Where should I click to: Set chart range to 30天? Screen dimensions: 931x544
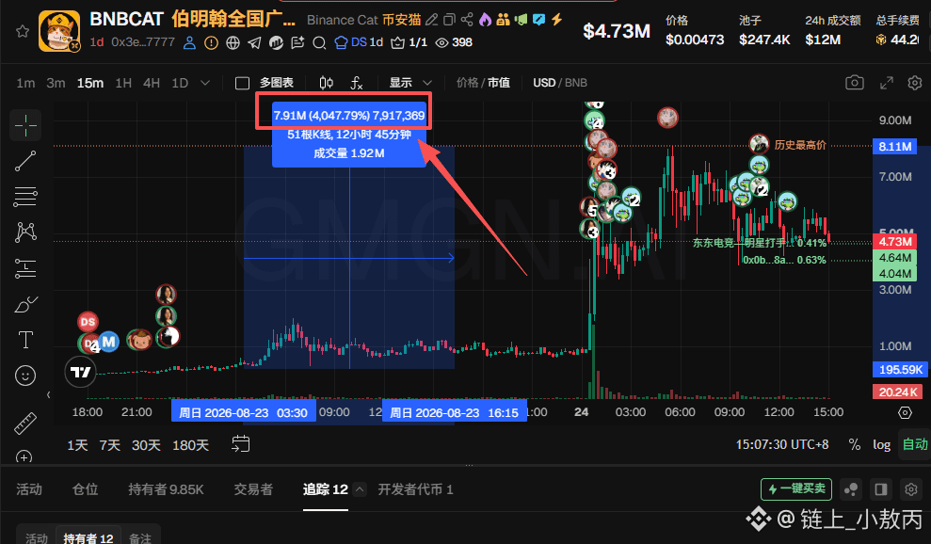[x=146, y=445]
